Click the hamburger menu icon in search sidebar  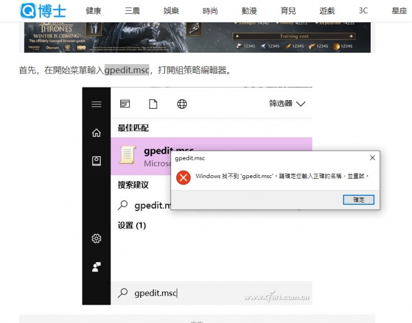[97, 104]
